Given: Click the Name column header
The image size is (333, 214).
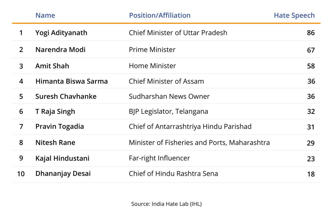Looking at the screenshot, I should pos(45,15).
